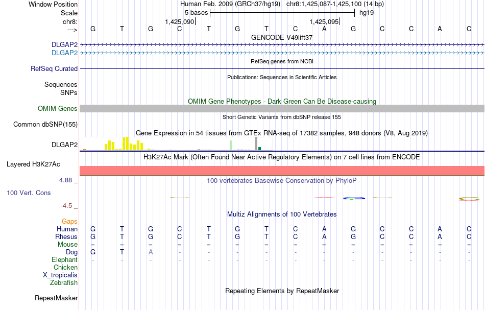
Task: Open Publications: Sequences in Scientific Articles title
Action: pos(282,77)
